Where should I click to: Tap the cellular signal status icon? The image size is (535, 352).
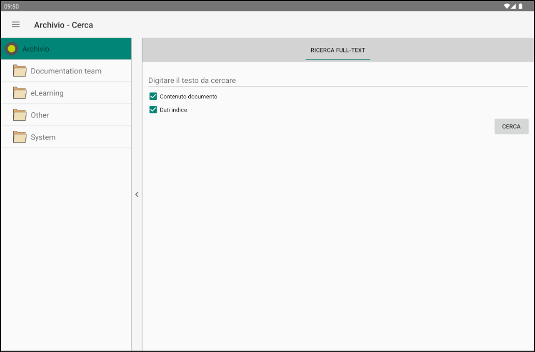(514, 6)
